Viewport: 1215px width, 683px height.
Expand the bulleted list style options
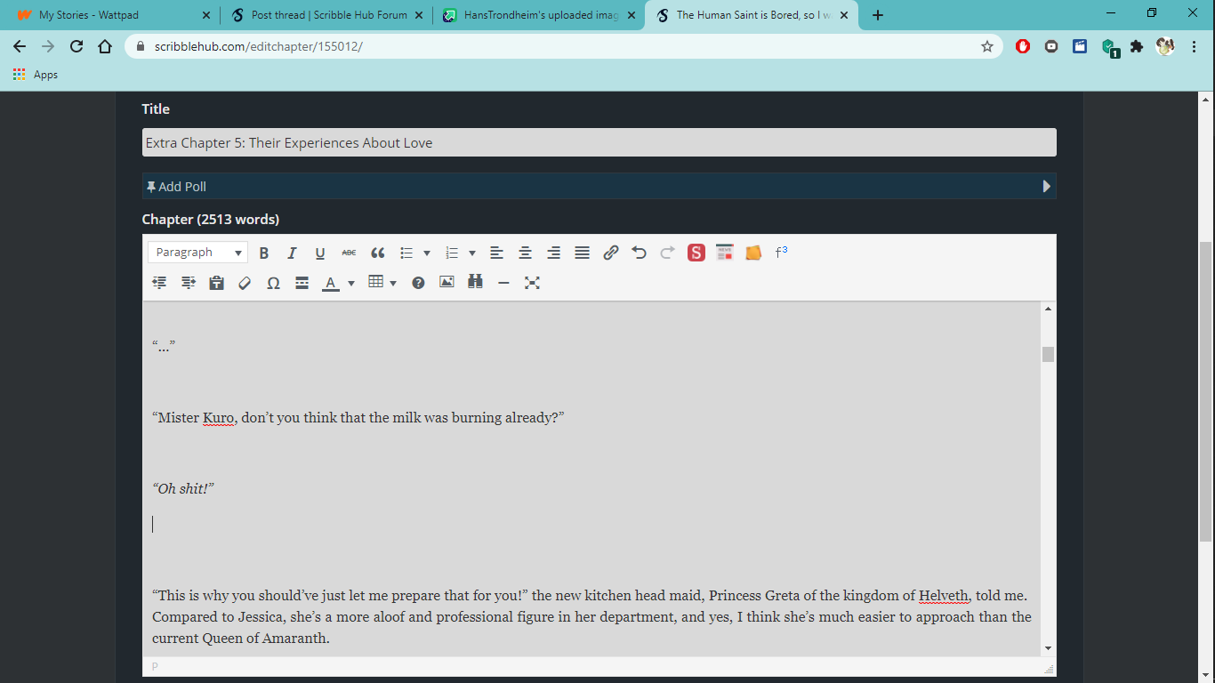pos(427,253)
